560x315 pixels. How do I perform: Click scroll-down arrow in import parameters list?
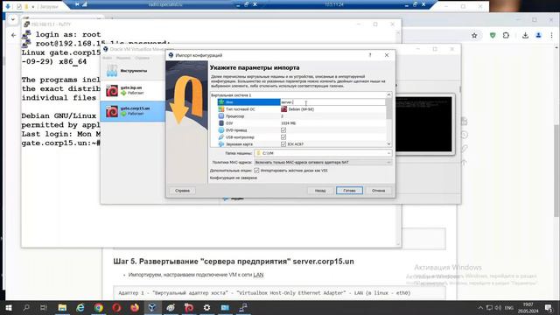coord(388,143)
